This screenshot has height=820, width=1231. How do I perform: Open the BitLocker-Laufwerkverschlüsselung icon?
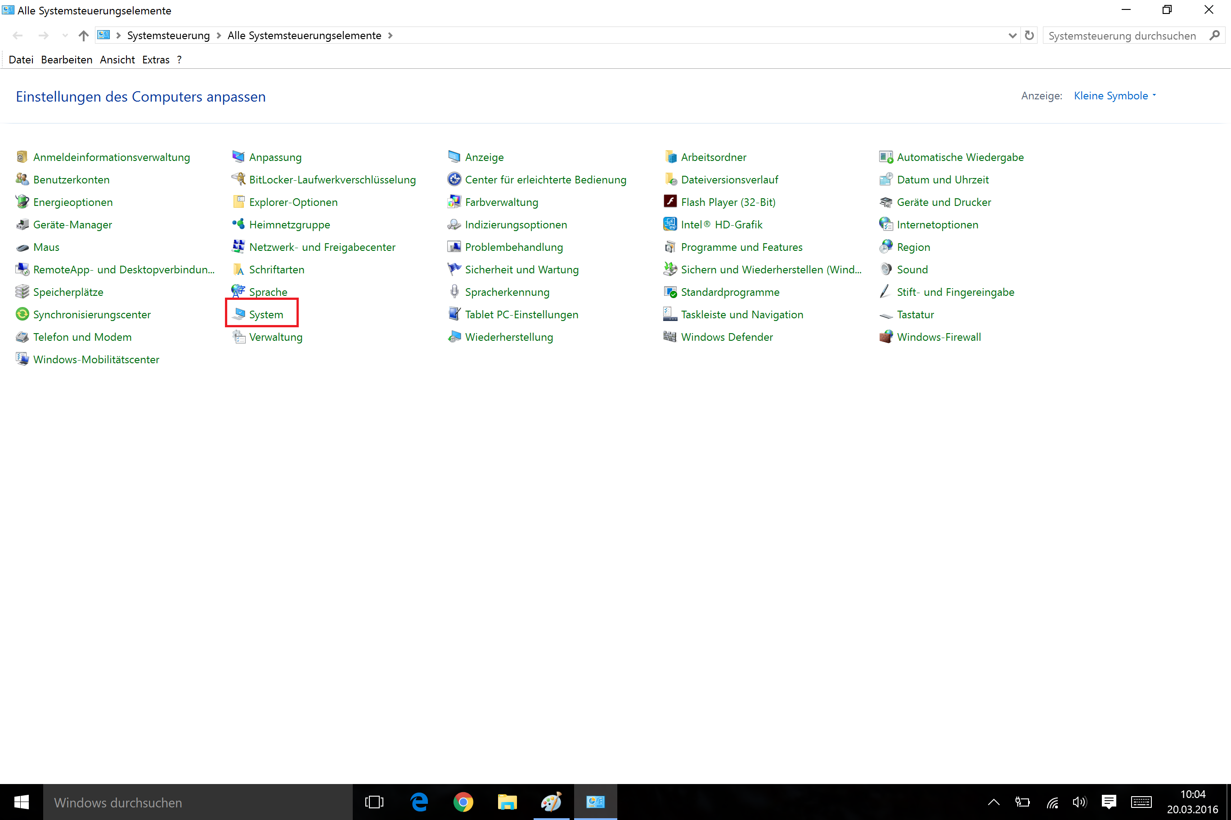pos(238,179)
